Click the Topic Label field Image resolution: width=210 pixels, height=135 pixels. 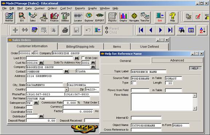tap(148, 72)
